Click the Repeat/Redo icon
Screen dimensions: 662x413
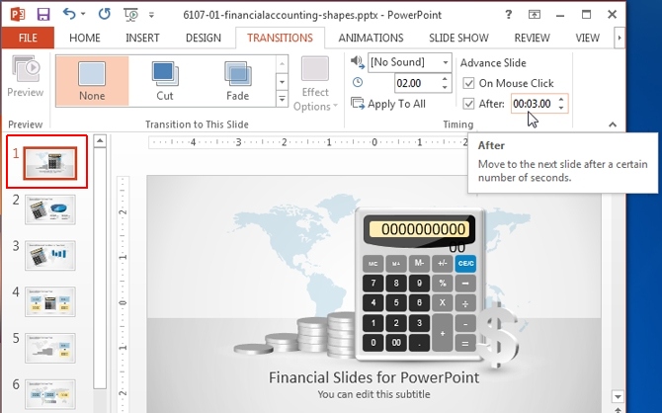[104, 15]
